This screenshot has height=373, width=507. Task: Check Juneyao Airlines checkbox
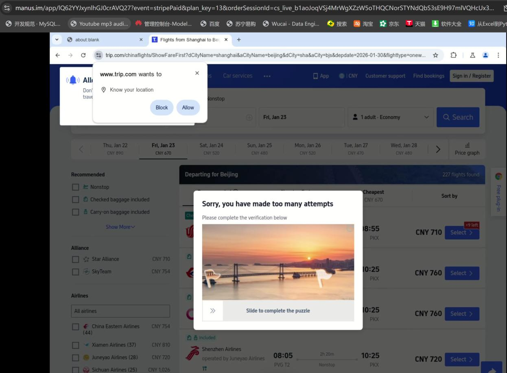point(75,358)
